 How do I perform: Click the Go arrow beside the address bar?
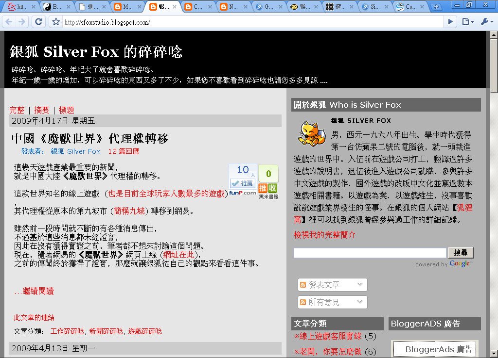pyautogui.click(x=450, y=21)
